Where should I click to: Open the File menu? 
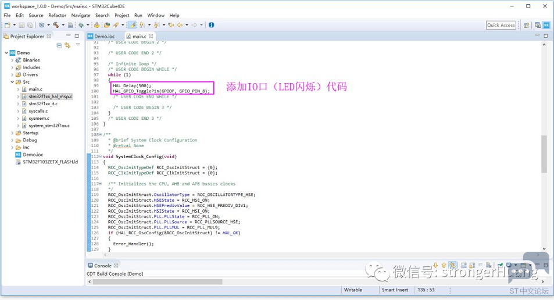pyautogui.click(x=7, y=15)
